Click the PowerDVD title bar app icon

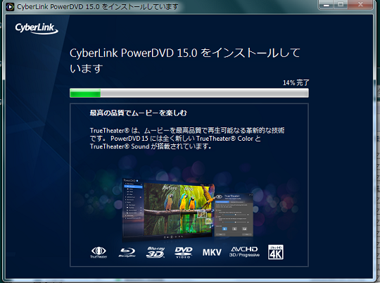(x=10, y=6)
